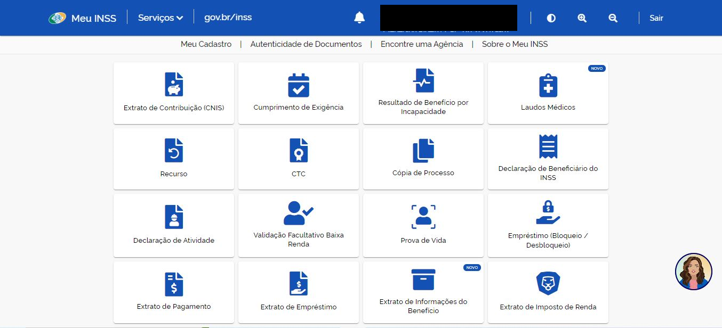Viewport: 722px width, 328px height.
Task: Click the Meu INSS logo
Action: [x=83, y=18]
